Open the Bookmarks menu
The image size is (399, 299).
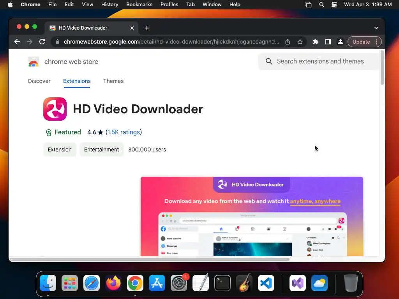coord(139,5)
